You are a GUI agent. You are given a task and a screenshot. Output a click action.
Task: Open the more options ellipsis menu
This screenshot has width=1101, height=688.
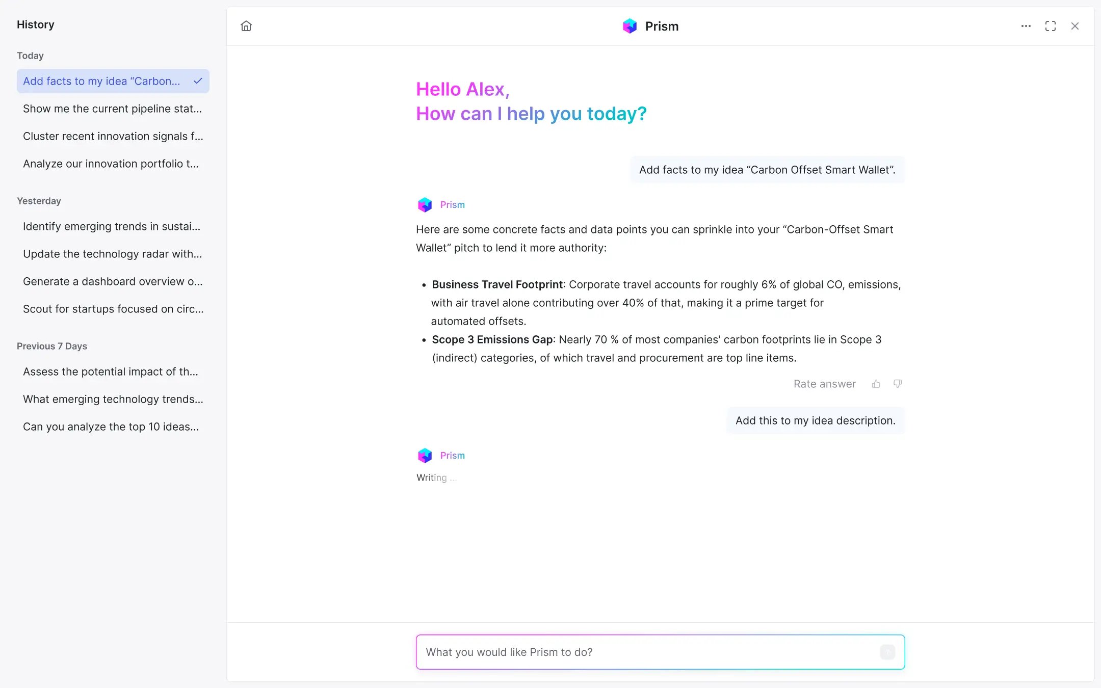point(1026,26)
